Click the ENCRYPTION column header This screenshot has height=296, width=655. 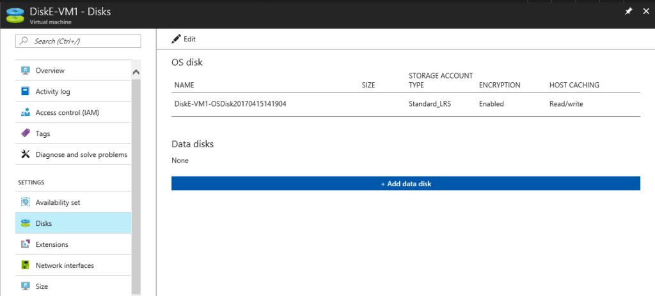point(500,85)
